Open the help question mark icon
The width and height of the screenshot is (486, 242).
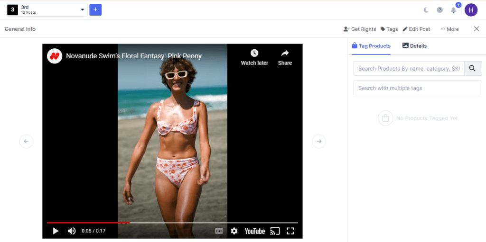point(439,10)
